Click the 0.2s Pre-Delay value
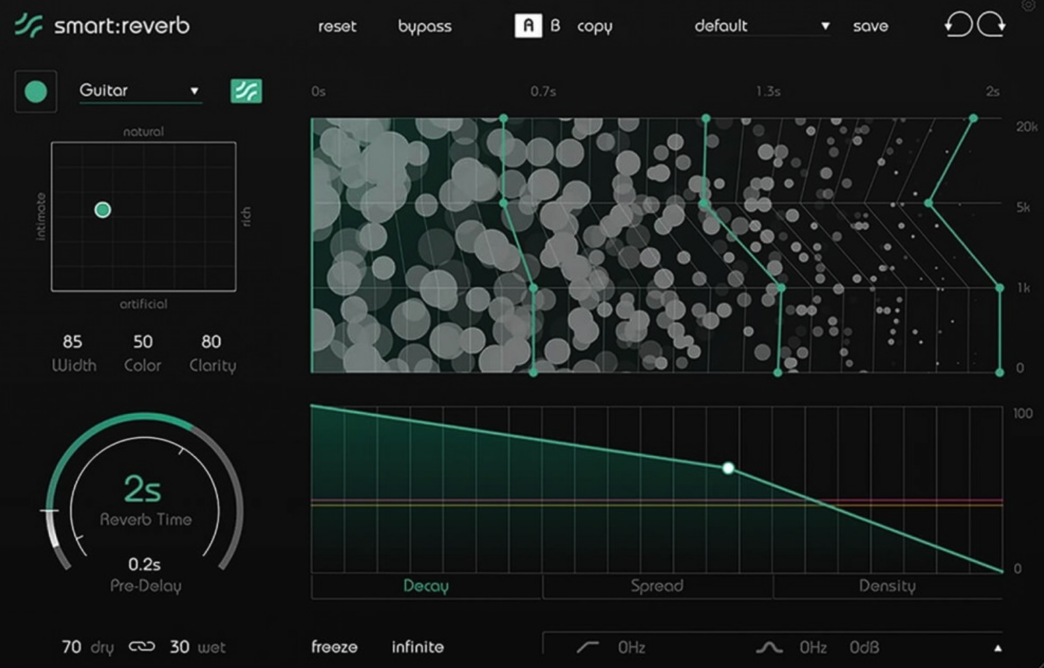Viewport: 1044px width, 668px height. point(144,564)
